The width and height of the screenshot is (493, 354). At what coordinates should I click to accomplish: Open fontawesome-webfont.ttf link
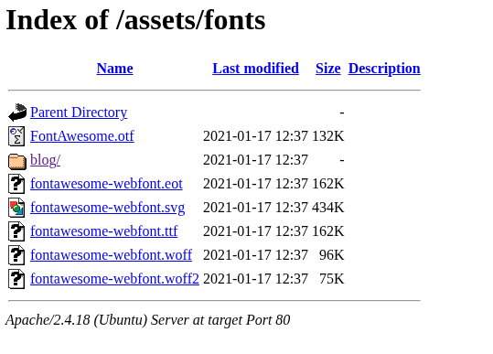click(104, 231)
